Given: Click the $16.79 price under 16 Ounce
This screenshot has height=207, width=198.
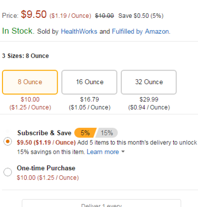Looking at the screenshot, I should [89, 99].
